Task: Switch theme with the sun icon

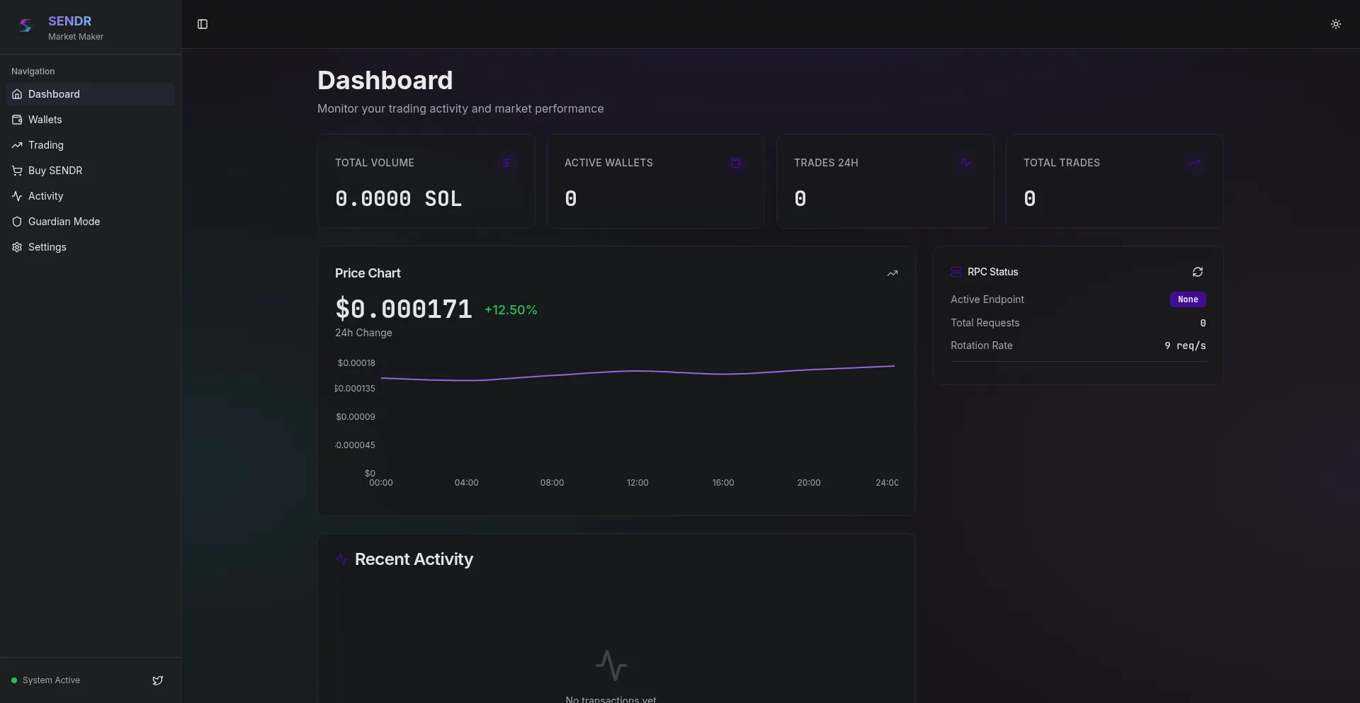Action: coord(1335,24)
